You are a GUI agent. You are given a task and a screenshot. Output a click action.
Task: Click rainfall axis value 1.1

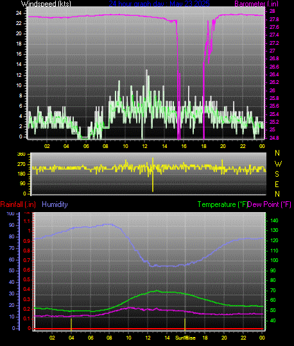point(27,221)
